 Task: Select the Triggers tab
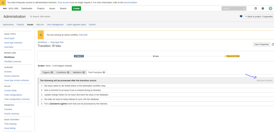pos(48,72)
